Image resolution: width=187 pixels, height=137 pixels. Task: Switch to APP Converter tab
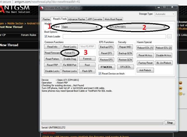click(x=95, y=19)
